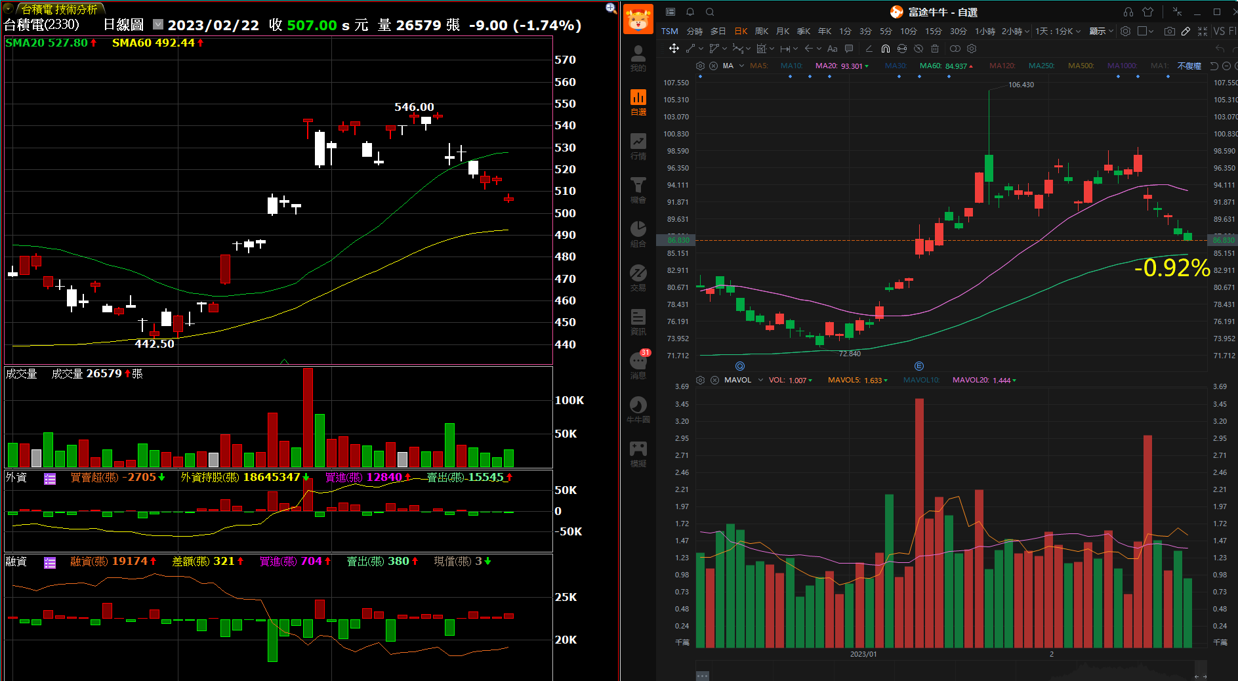The width and height of the screenshot is (1238, 681).
Task: Click the Futubull bull mascot avatar
Action: [x=638, y=19]
